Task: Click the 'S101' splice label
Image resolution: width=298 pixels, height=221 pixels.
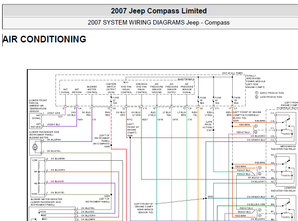Action: [209, 130]
